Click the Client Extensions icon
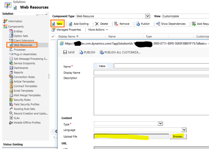 [11, 40]
